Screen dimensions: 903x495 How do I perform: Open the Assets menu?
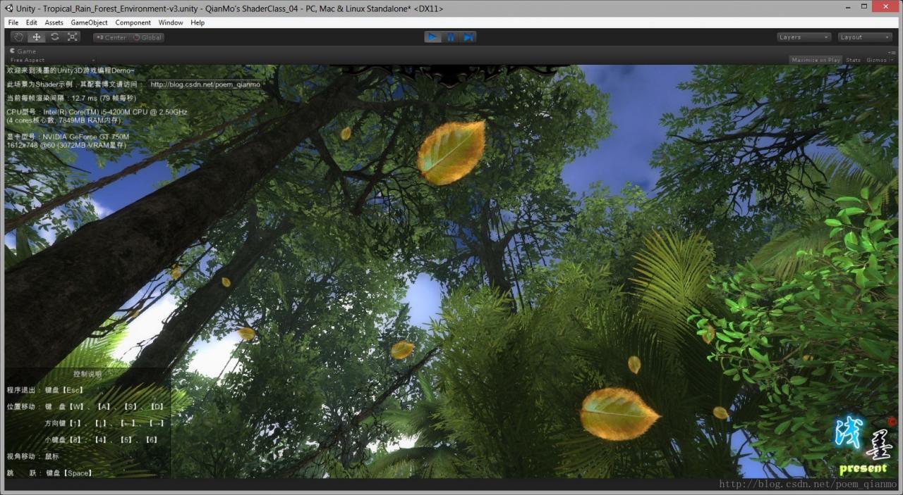[54, 23]
